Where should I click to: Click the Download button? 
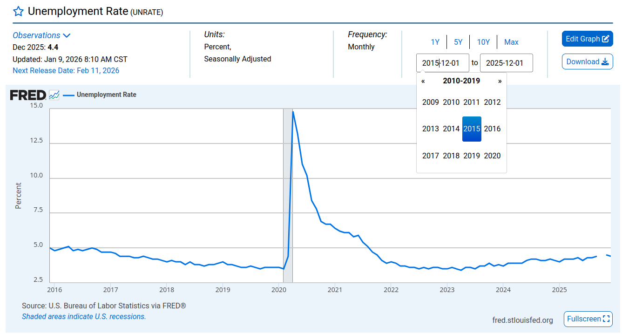coord(587,62)
